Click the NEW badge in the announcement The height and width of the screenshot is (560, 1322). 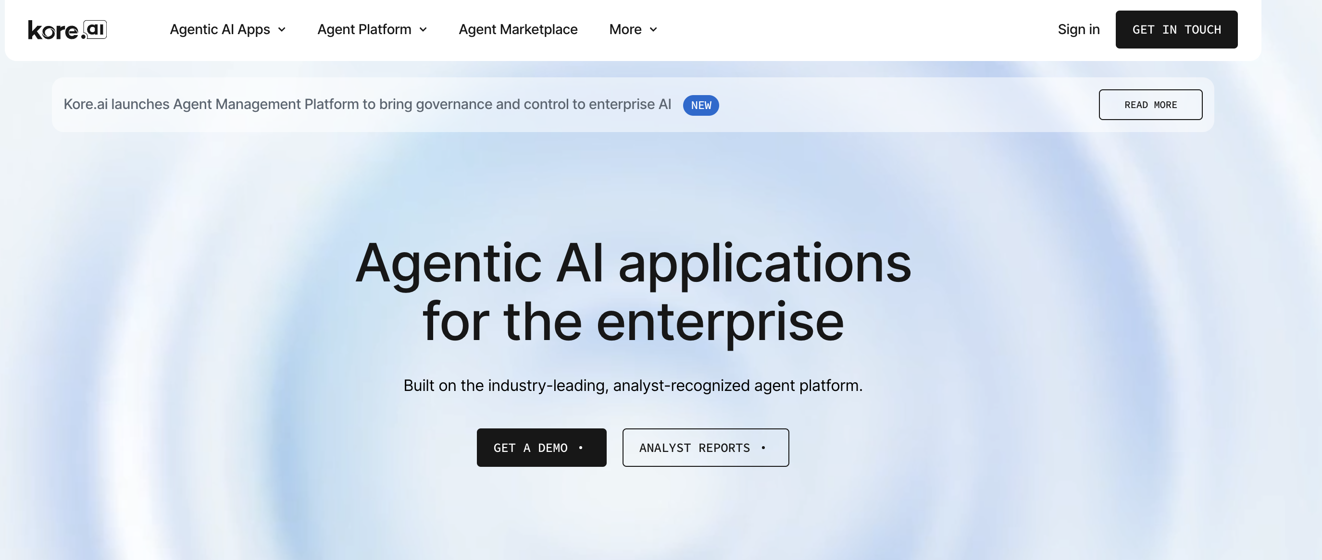coord(700,105)
